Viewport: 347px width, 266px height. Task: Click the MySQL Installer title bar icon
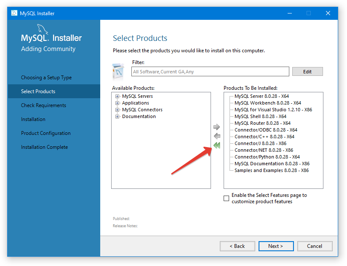click(x=14, y=13)
